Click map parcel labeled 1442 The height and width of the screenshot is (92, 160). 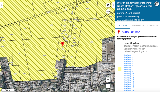[x=42, y=75]
